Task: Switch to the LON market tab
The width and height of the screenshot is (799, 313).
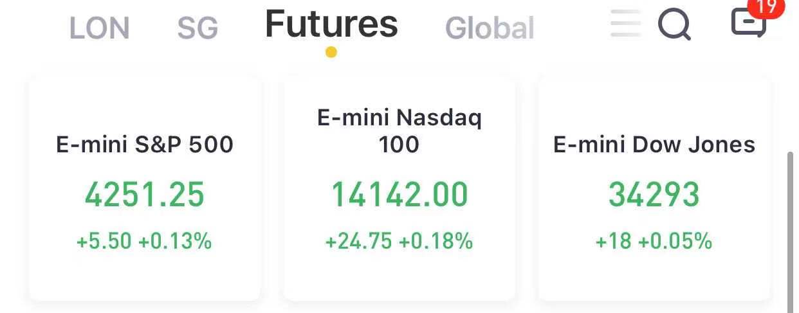Action: pyautogui.click(x=99, y=28)
